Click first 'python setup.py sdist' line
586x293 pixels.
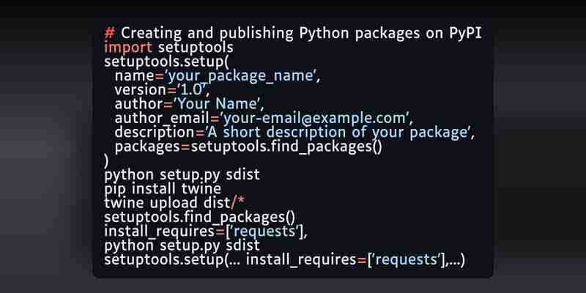tap(182, 175)
